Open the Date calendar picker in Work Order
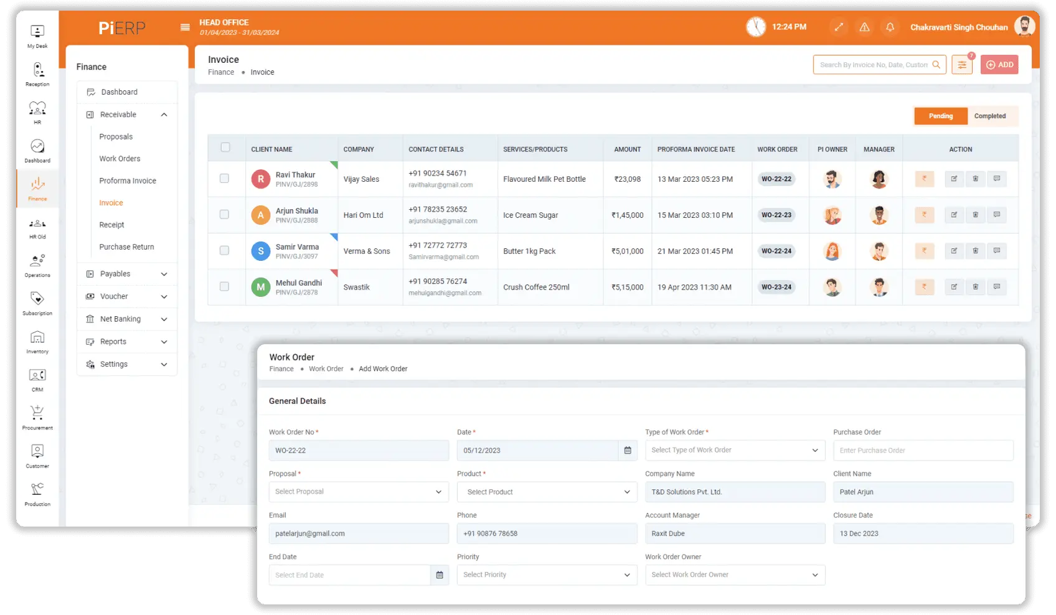This screenshot has width=1056, height=615. pyautogui.click(x=628, y=450)
